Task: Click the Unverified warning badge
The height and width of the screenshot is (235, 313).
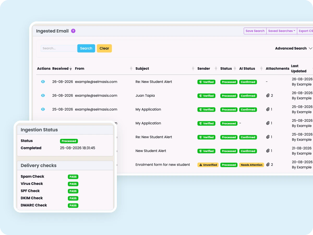Action: 208,165
